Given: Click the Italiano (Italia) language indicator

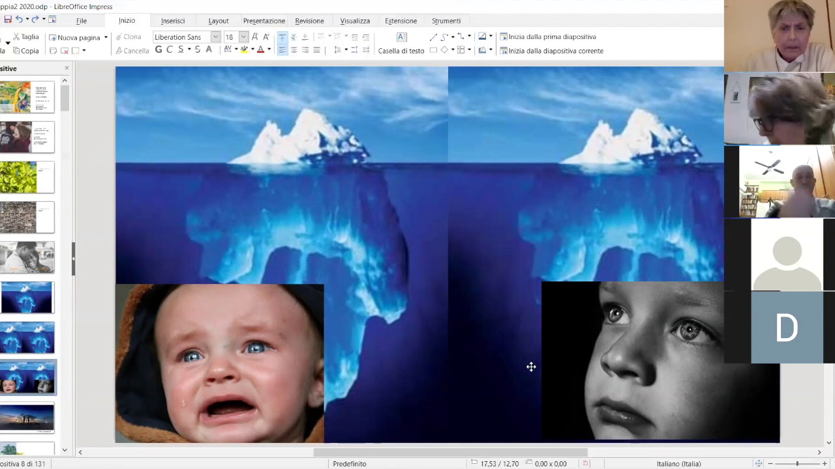Looking at the screenshot, I should point(678,464).
